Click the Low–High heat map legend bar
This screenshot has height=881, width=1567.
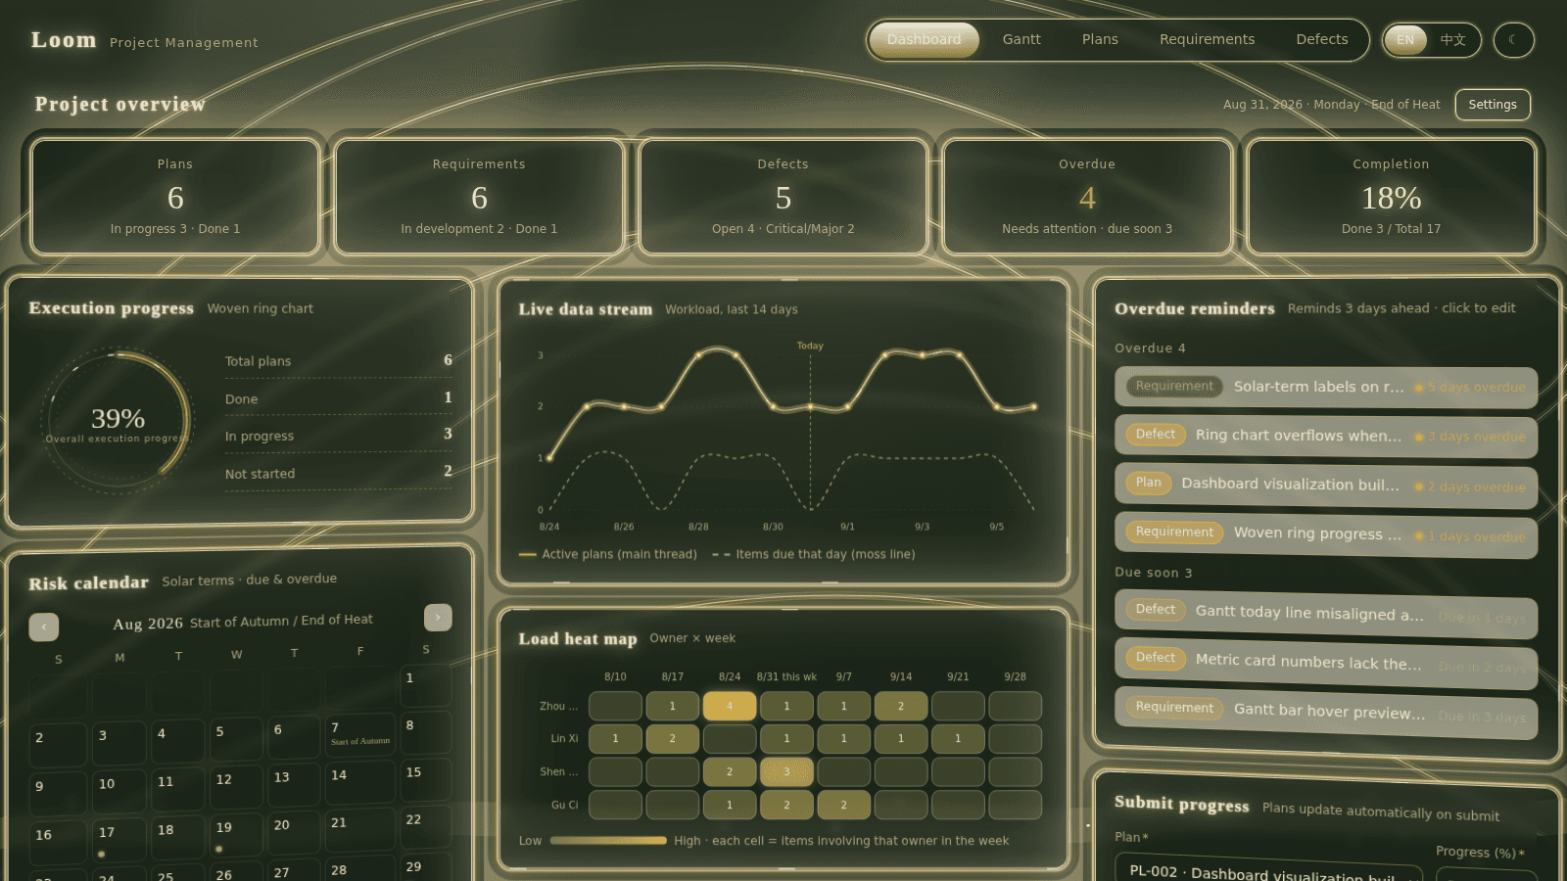pos(608,840)
